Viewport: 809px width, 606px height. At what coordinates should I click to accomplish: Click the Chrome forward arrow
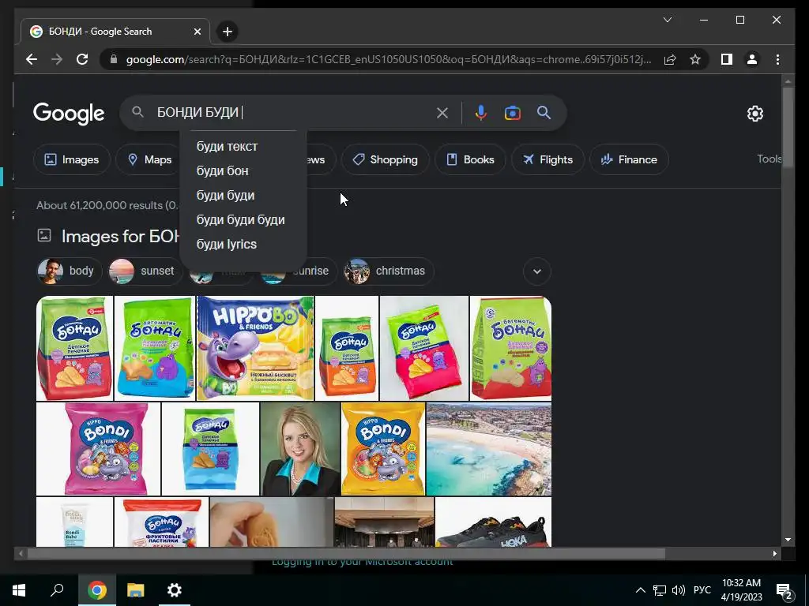(x=57, y=59)
